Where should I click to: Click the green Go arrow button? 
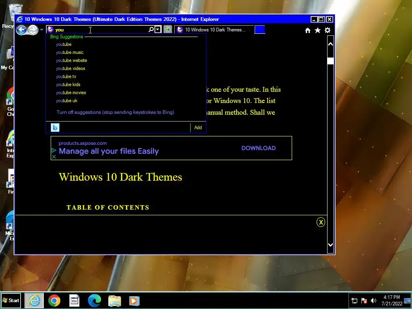click(168, 29)
